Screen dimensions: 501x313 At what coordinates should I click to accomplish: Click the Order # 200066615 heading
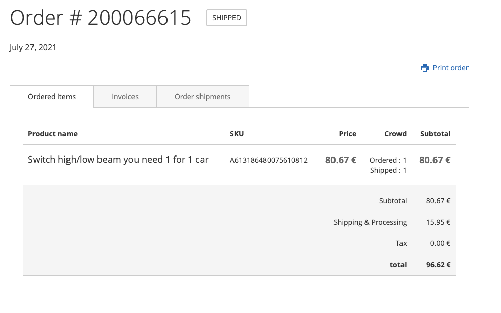coord(101,18)
